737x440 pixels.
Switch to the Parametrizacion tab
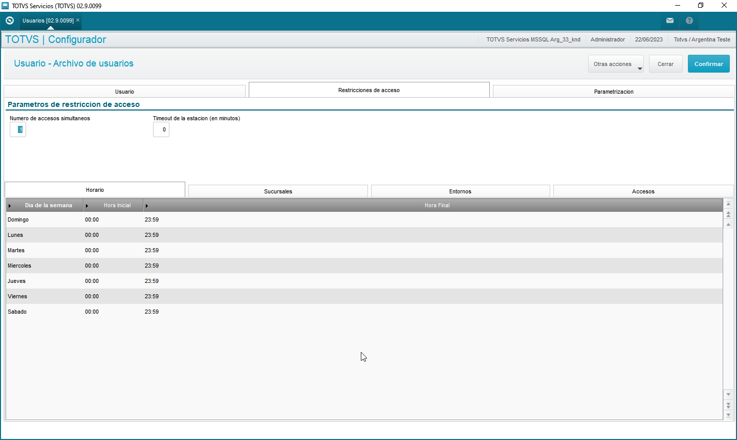tap(614, 92)
